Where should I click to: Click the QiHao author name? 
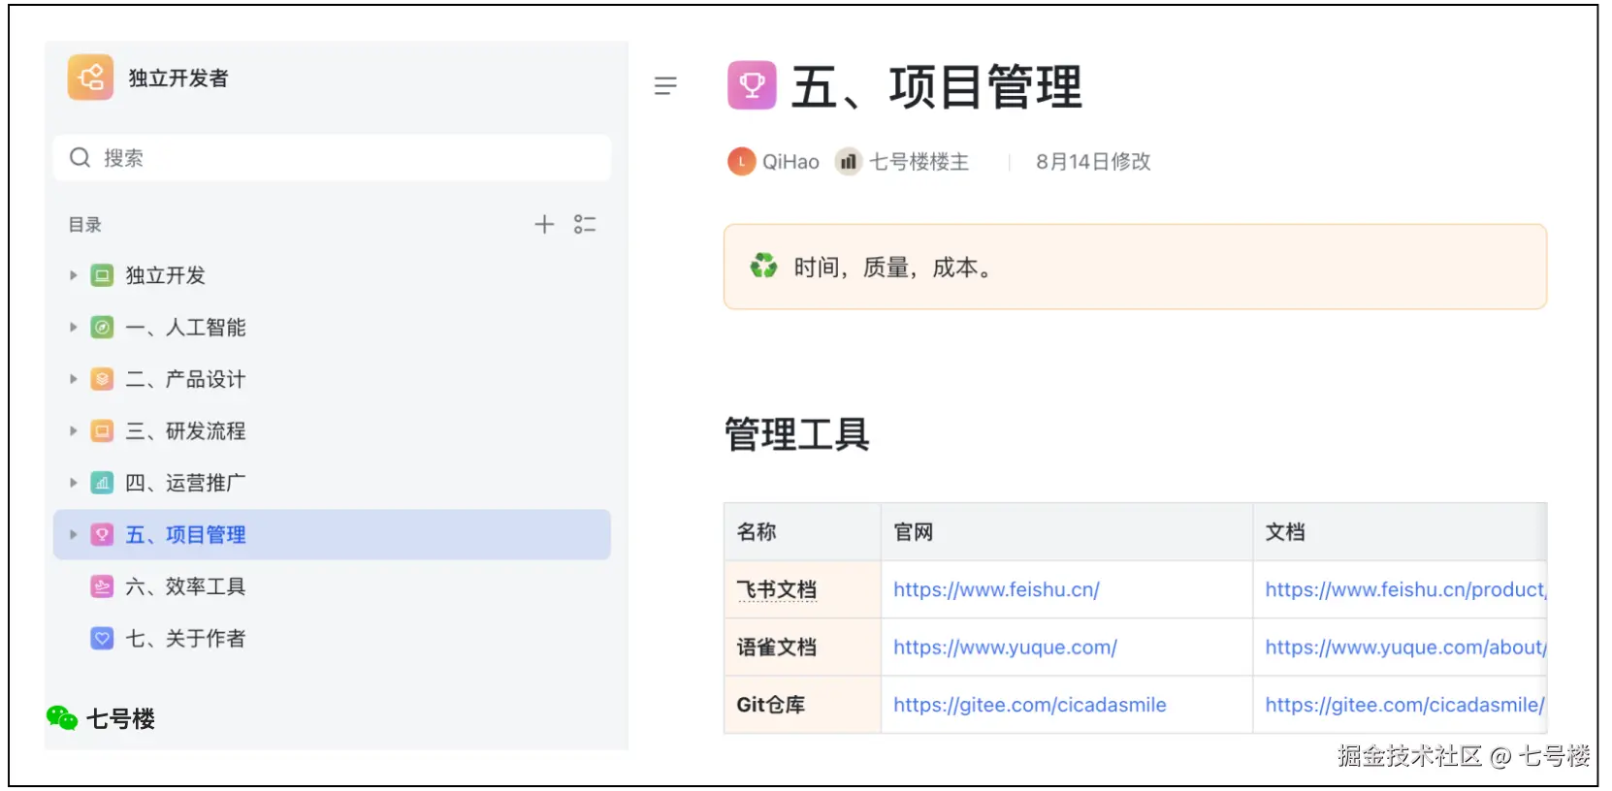click(x=790, y=162)
